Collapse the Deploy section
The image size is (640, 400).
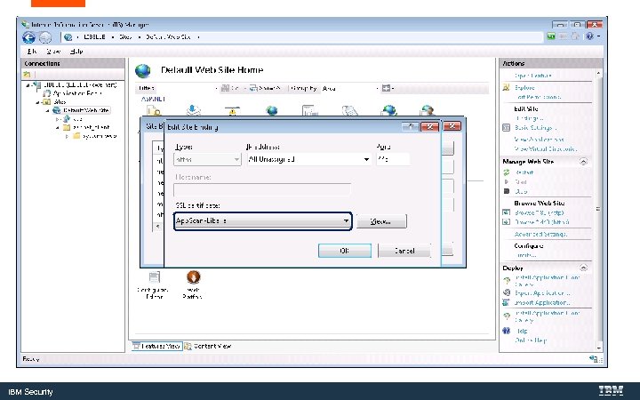(583, 268)
